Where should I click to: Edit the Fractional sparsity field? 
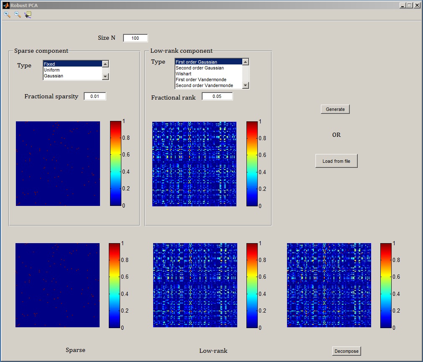tap(95, 97)
